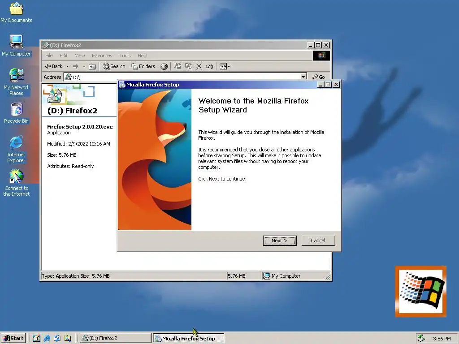Image resolution: width=459 pixels, height=344 pixels.
Task: Launch Internet Explorer from quick launch
Action: point(47,339)
